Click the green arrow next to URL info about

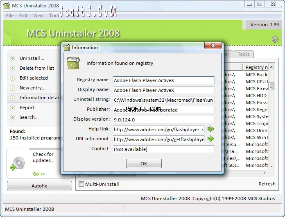[210, 139]
